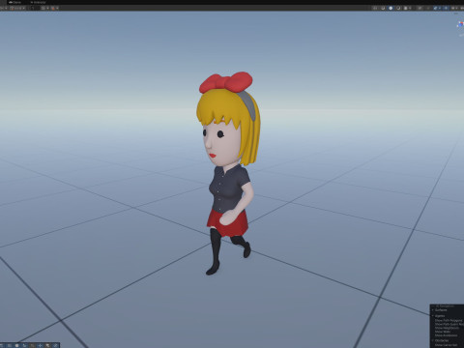Viewport: 464px width, 348px height.
Task: Open the Animator tab
Action: tap(38, 2)
